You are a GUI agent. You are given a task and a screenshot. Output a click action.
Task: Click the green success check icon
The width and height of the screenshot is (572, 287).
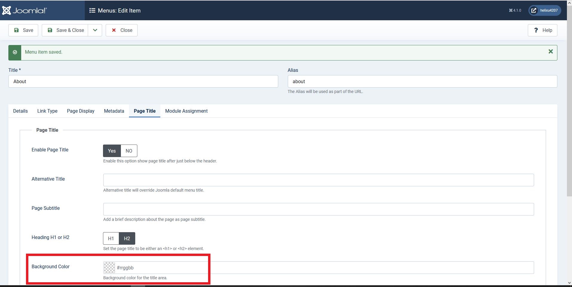click(15, 52)
